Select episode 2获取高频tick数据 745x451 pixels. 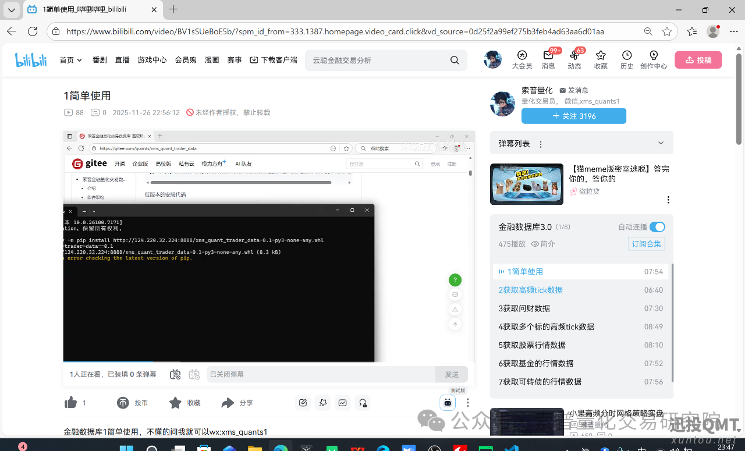[530, 290]
